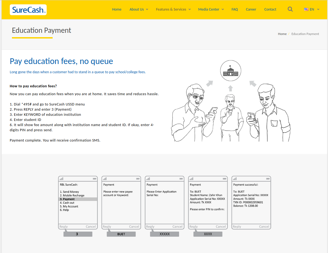
Task: Click signal icon on the PIN confirmation phone
Action: [x=192, y=179]
